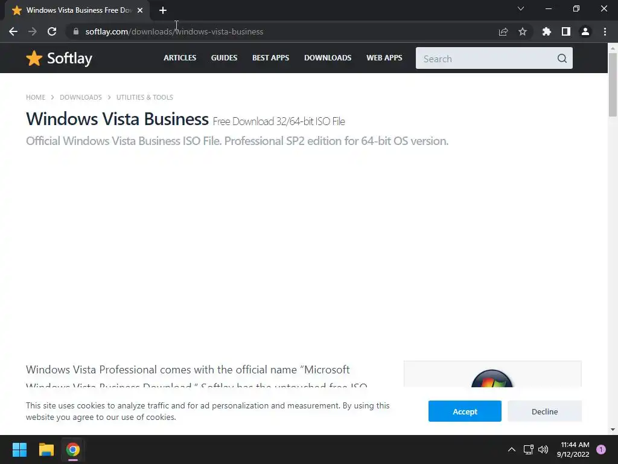Accept the cookies
This screenshot has height=464, width=618.
(465, 411)
